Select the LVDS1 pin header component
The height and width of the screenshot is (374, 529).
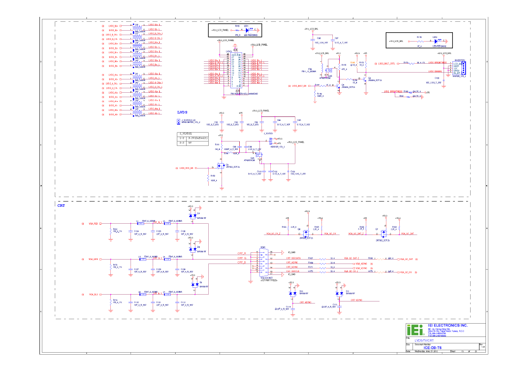(236, 69)
